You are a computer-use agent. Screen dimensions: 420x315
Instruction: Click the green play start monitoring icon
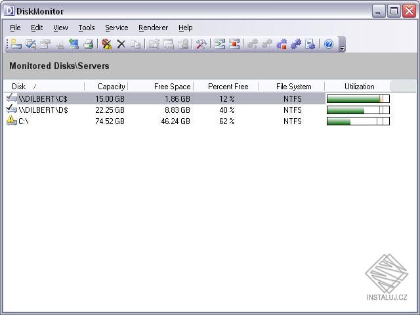(x=220, y=44)
